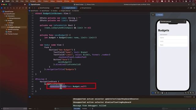Click navigator filter field
The width and height of the screenshot is (196, 110).
point(15,109)
